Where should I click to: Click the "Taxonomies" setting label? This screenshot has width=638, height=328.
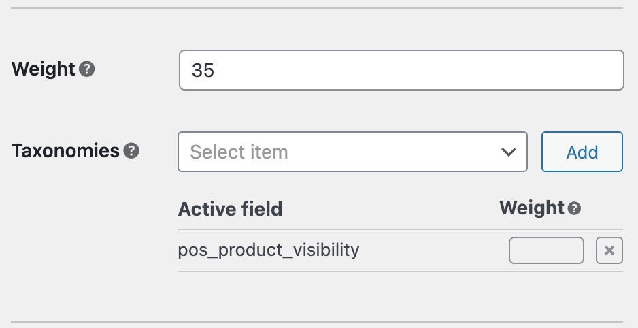click(65, 151)
